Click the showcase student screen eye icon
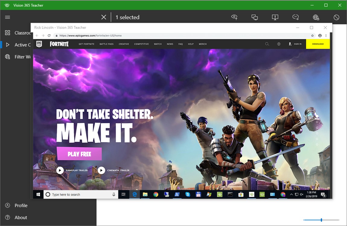The height and width of the screenshot is (226, 347). (x=234, y=17)
